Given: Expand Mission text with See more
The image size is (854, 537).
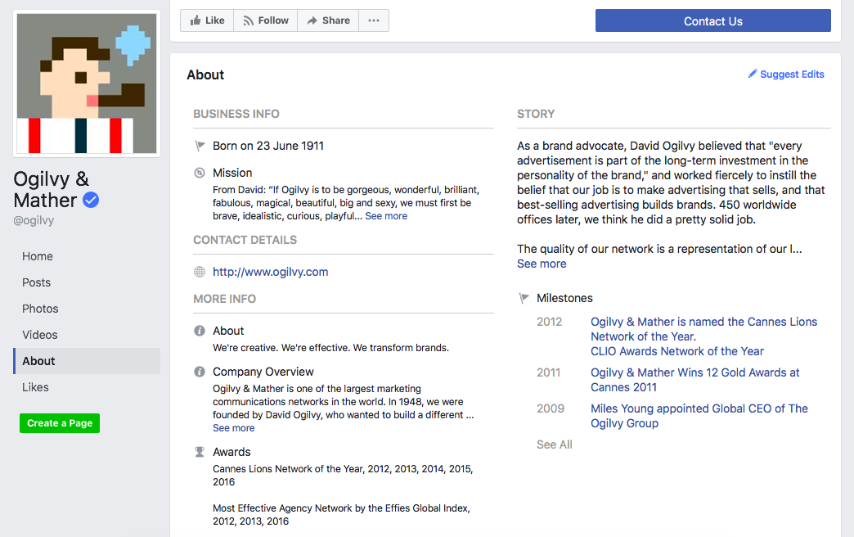Looking at the screenshot, I should (x=386, y=216).
